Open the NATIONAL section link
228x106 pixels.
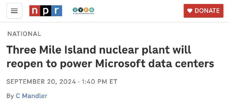pos(24,34)
